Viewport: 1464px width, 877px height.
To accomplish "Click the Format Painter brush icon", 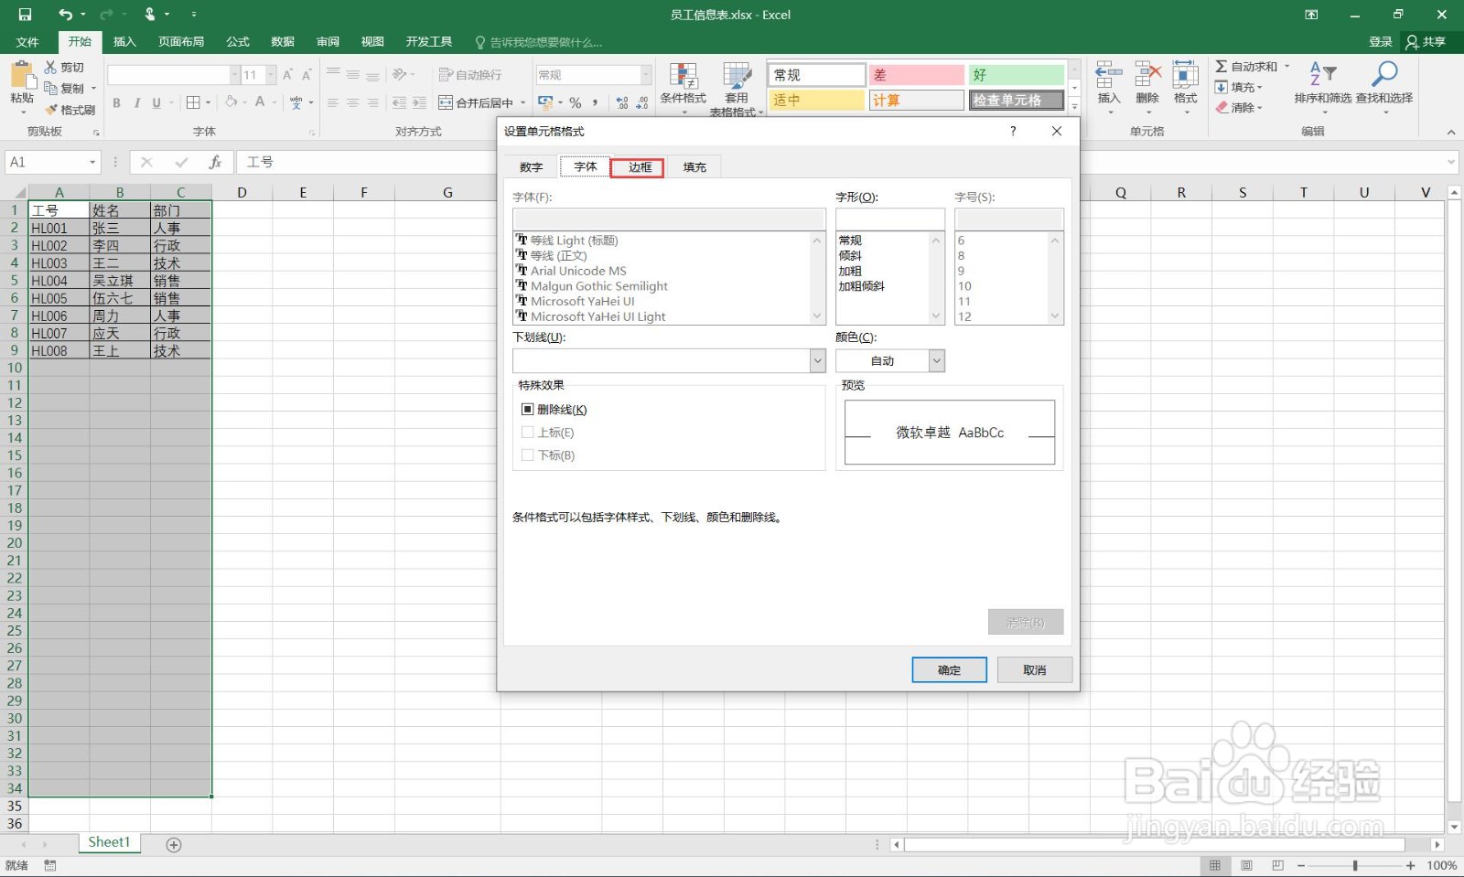I will click(51, 110).
